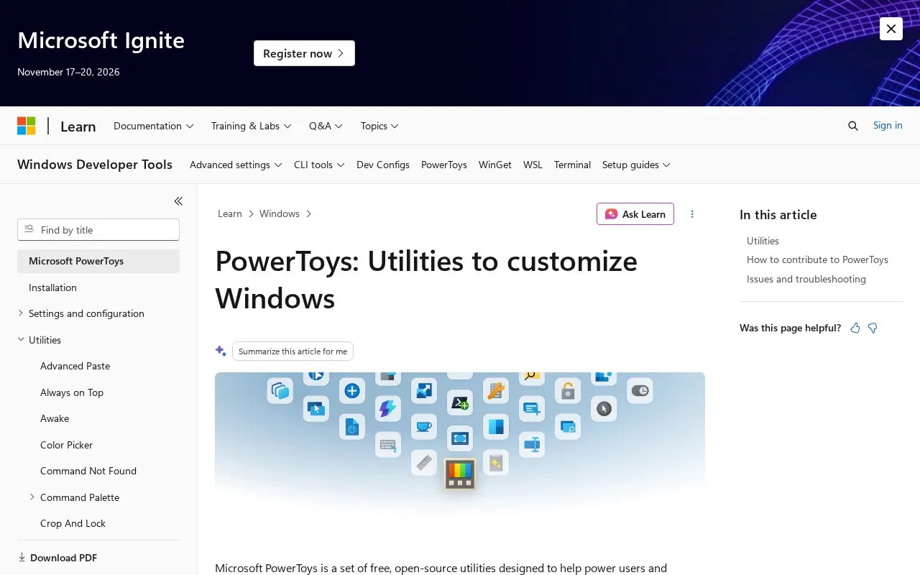Collapse the Utilities tree section

tap(21, 339)
